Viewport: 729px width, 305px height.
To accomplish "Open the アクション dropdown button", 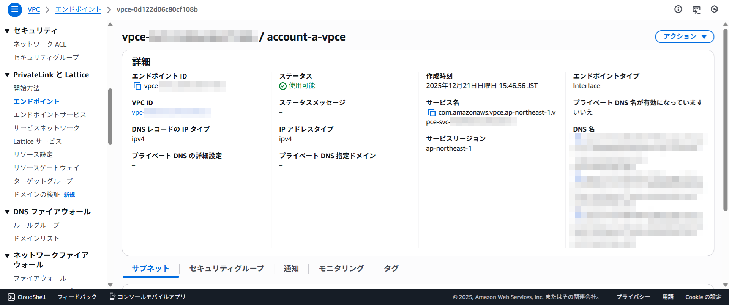I will (684, 37).
